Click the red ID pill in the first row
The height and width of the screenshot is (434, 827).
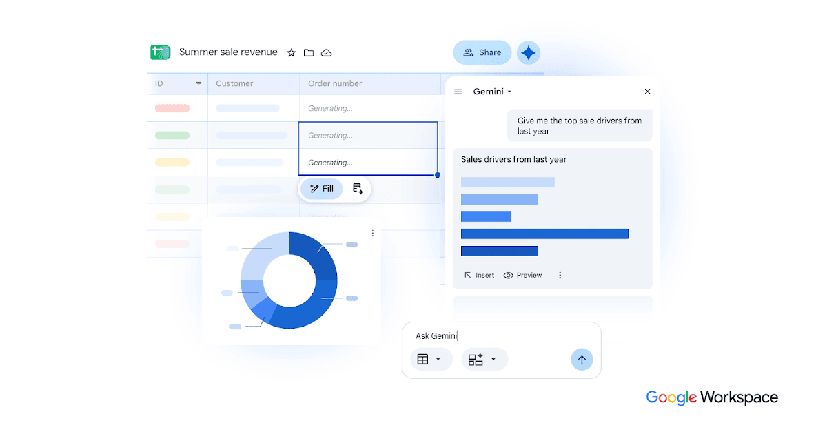click(x=172, y=108)
